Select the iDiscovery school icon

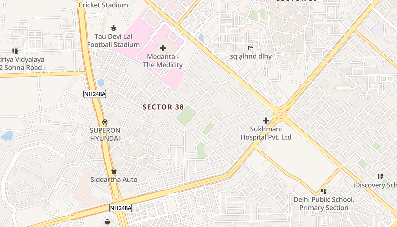[x=380, y=177]
